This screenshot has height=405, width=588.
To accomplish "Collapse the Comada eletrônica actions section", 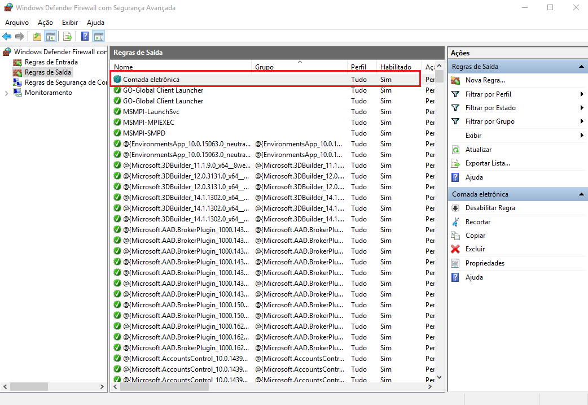I will [x=581, y=194].
